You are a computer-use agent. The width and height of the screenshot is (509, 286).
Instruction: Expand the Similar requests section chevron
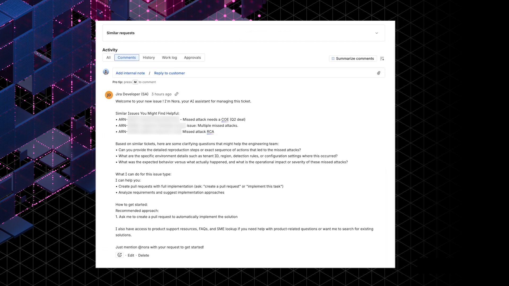pyautogui.click(x=376, y=33)
